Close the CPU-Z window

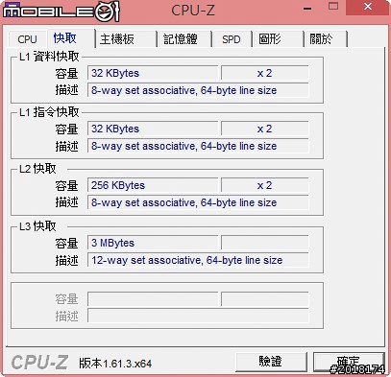368,7
